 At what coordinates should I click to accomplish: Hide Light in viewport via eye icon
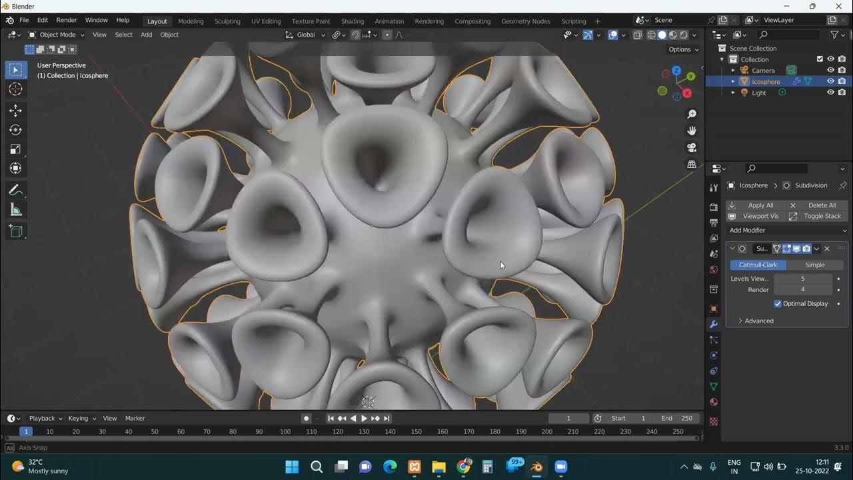tap(831, 93)
